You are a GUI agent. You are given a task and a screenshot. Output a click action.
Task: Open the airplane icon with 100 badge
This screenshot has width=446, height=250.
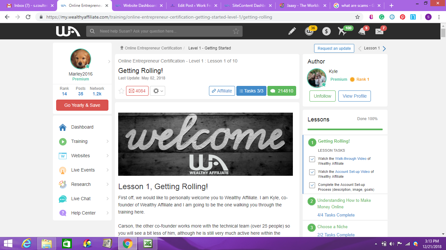tap(342, 31)
